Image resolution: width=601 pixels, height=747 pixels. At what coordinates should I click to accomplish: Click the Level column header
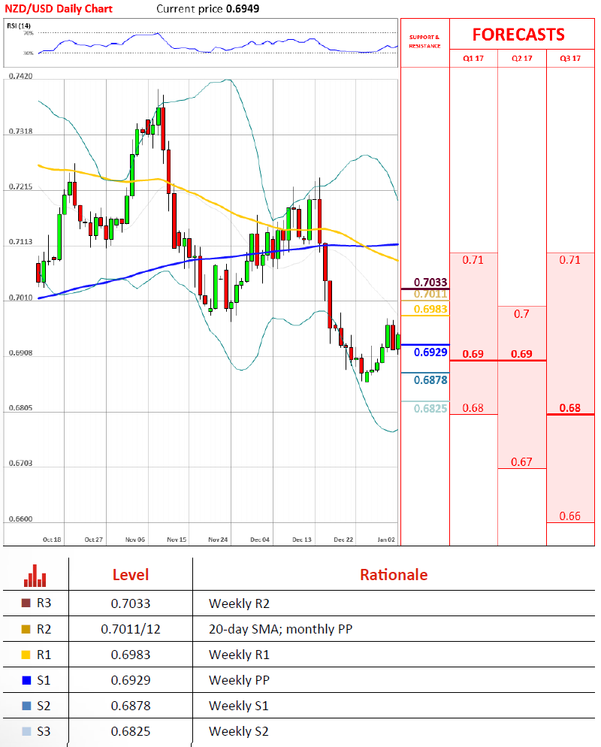[x=131, y=575]
